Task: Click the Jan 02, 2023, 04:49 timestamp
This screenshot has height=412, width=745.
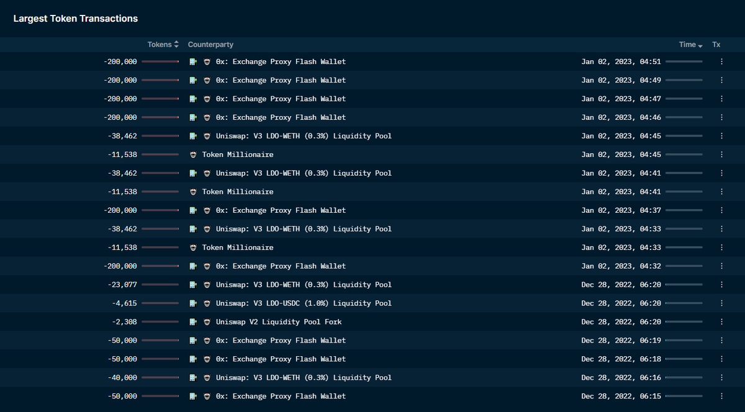Action: (621, 80)
